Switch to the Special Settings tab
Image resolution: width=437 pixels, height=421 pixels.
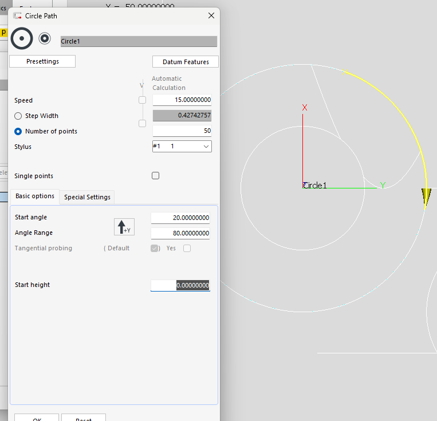click(x=87, y=197)
